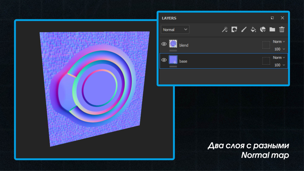Screen dimensions: 304x171
Task: Open base layer's Norm blending mode dropdown
Action: pyautogui.click(x=279, y=58)
